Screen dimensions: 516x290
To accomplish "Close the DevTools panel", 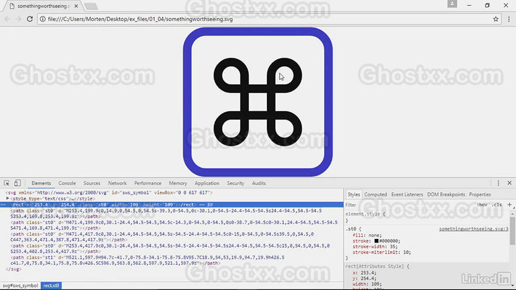I will (x=510, y=183).
